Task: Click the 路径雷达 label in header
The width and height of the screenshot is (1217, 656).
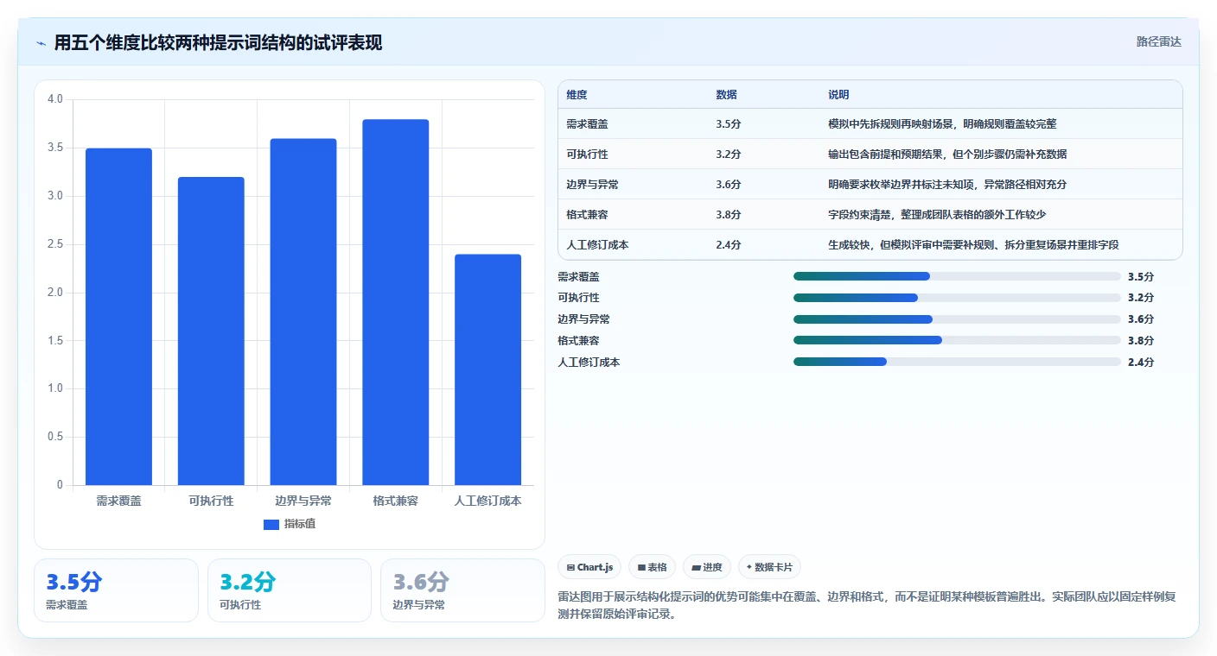Action: point(1158,41)
